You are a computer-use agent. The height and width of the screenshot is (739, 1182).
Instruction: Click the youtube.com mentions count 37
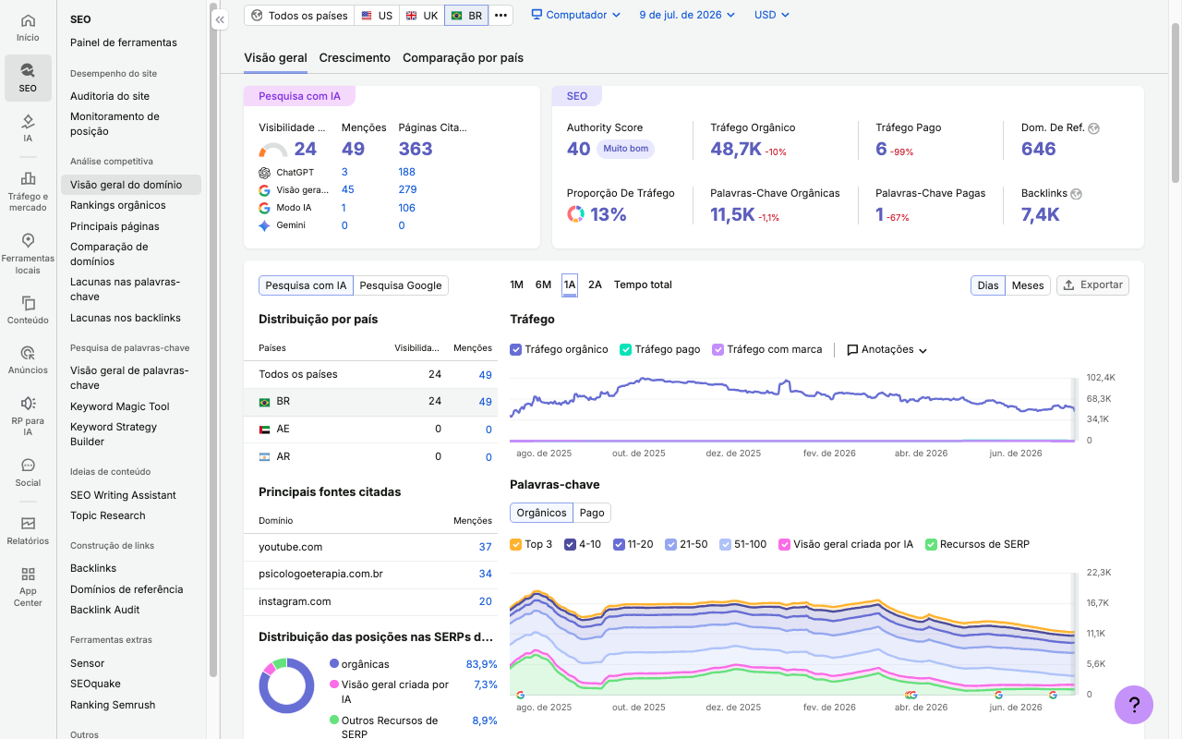[x=485, y=547]
